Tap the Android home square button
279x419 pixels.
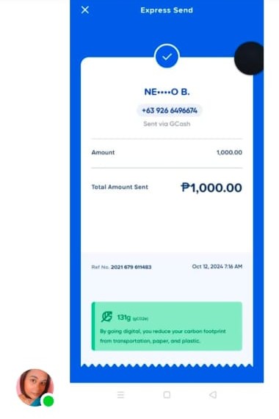pyautogui.click(x=167, y=395)
